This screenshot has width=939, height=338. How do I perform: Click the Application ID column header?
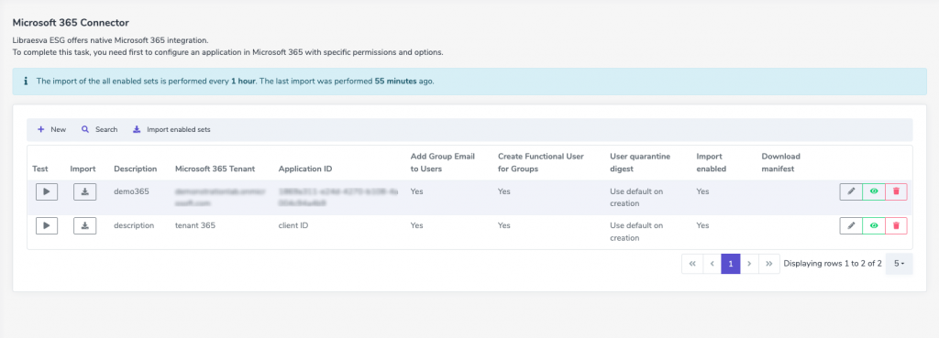click(x=305, y=169)
